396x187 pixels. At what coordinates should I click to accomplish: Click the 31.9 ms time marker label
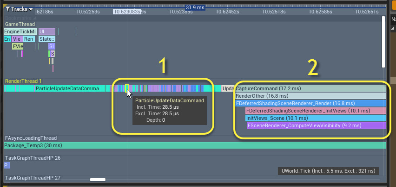[195, 7]
